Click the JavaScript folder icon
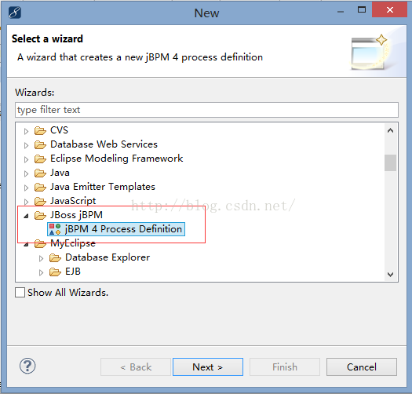 coord(40,202)
